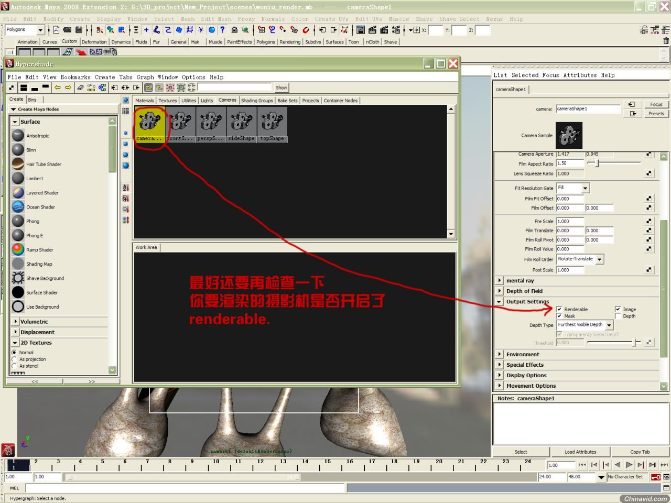Image resolution: width=671 pixels, height=503 pixels.
Task: Click the map button beside Lens Squeeze Ratio
Action: [649, 173]
